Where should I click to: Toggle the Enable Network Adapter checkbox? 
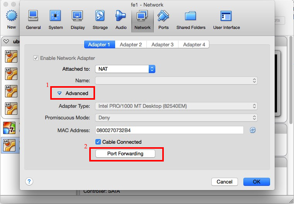[x=36, y=58]
